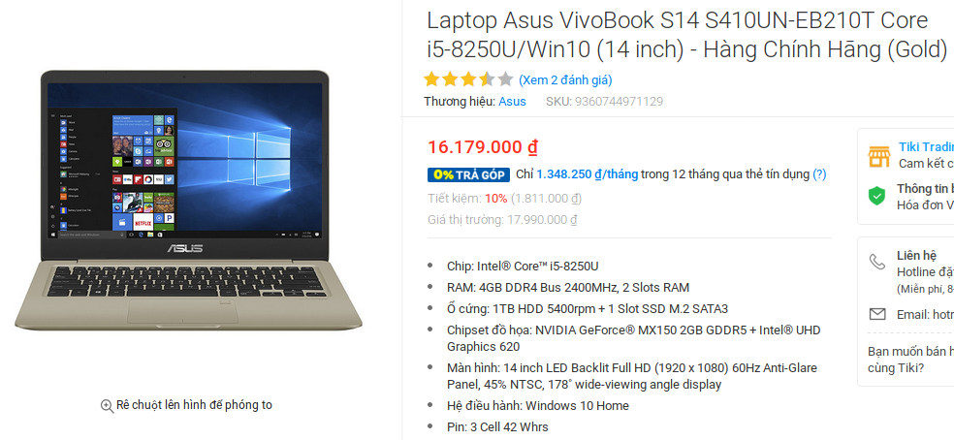Click the phone contact icon
954x440 pixels.
[x=876, y=262]
